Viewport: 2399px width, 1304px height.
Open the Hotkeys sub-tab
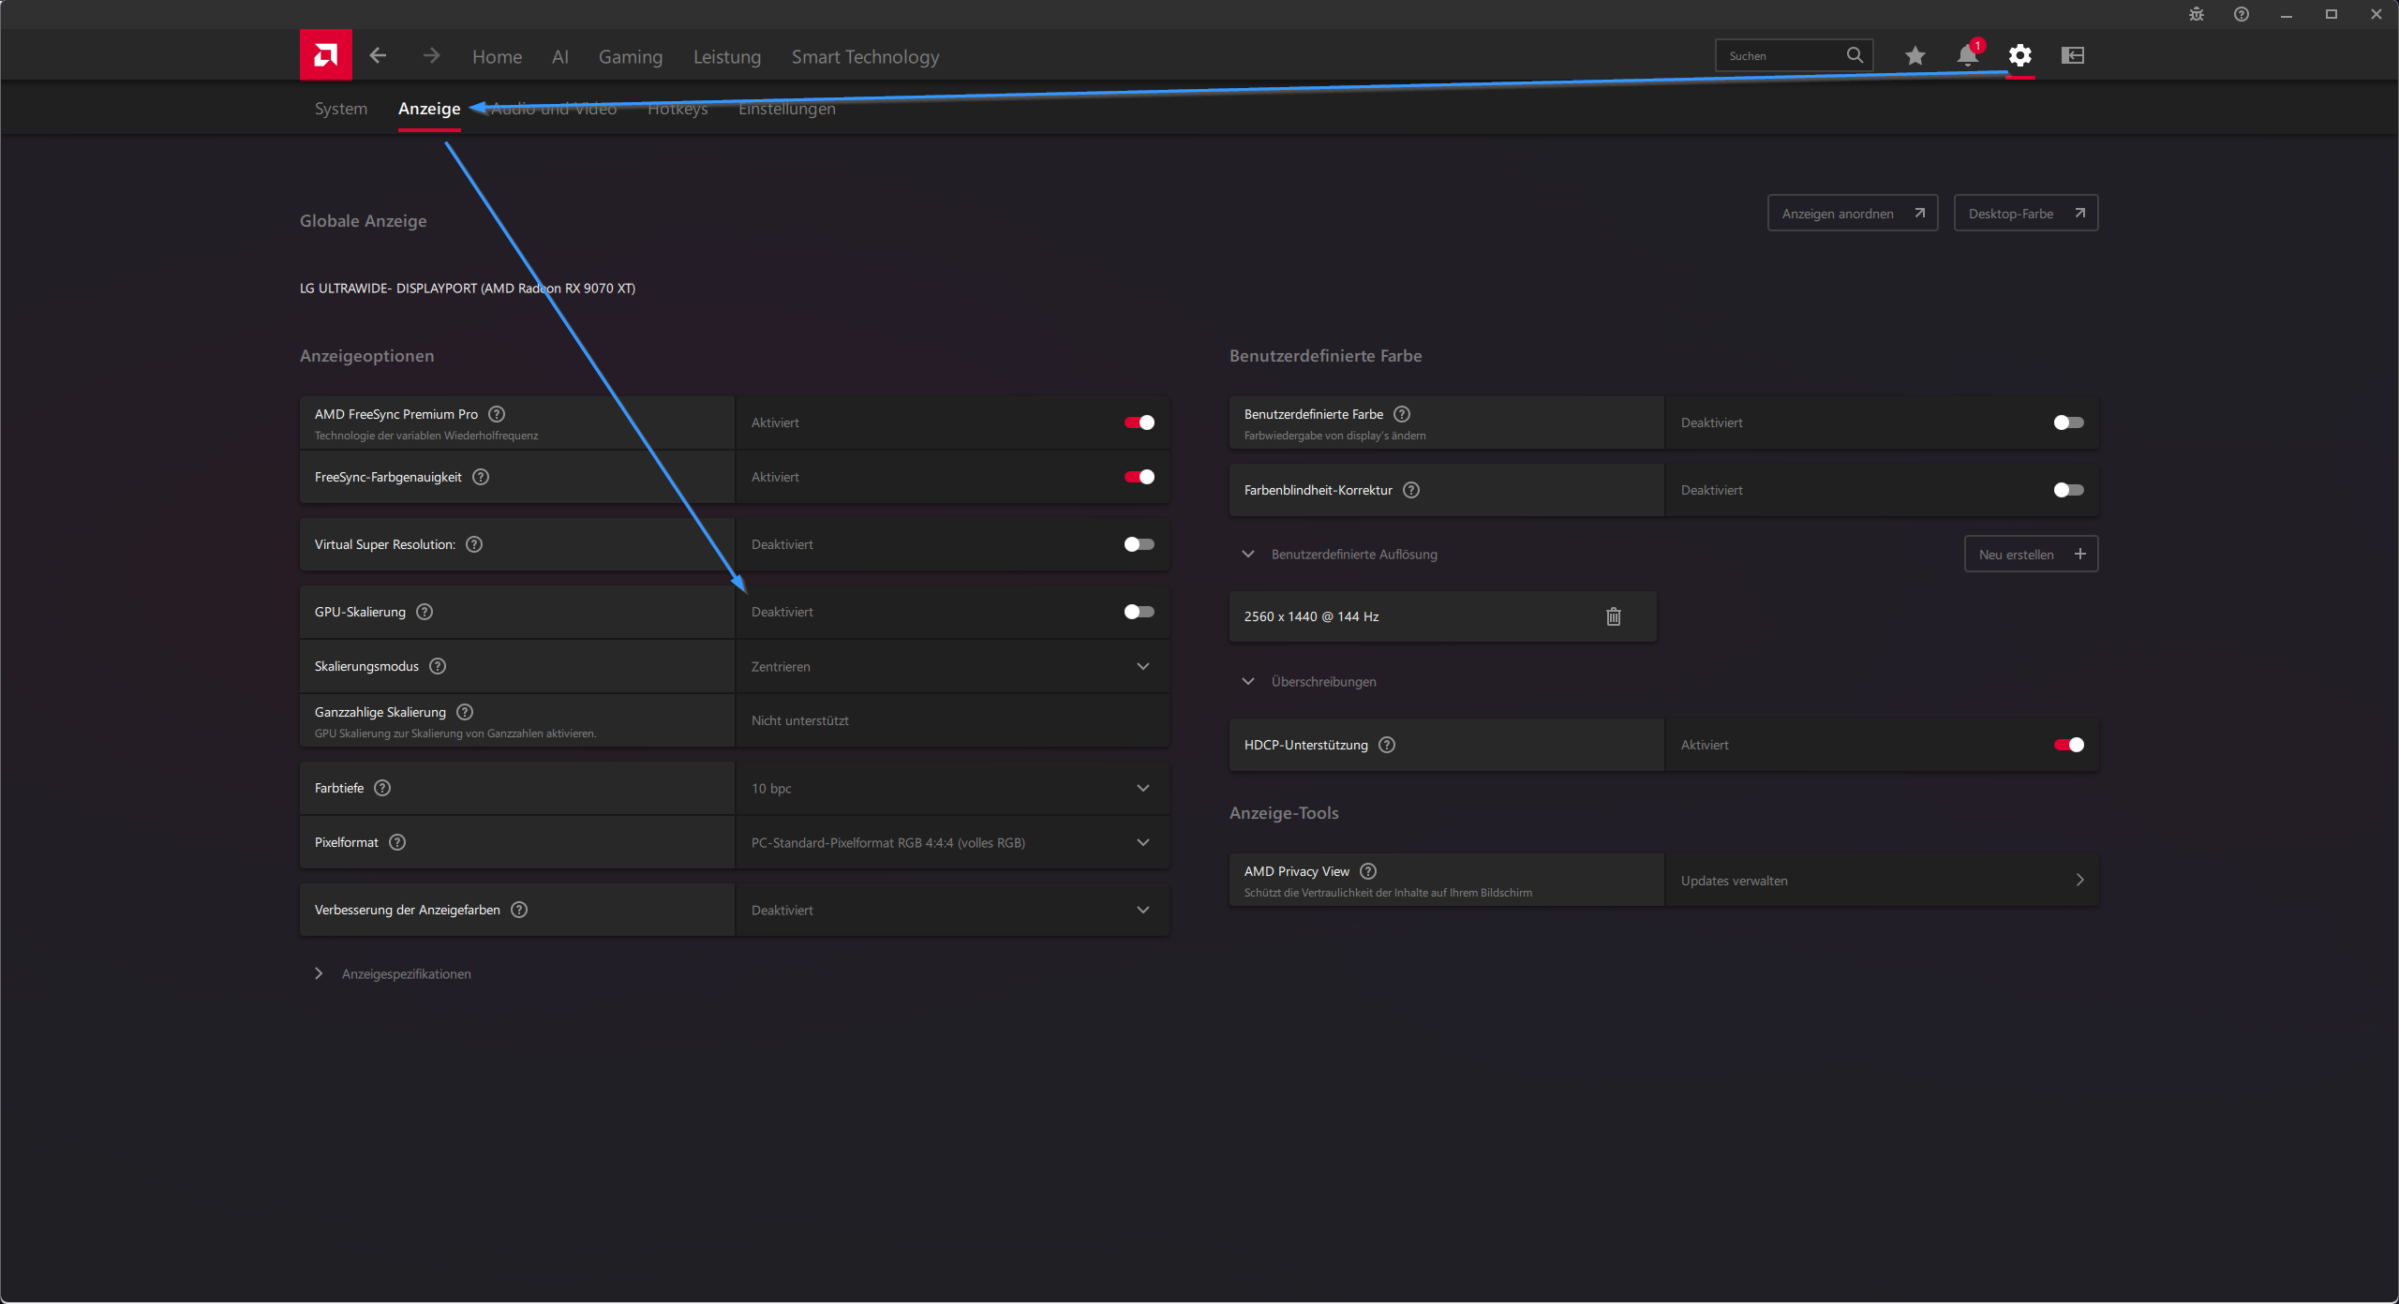[x=678, y=109]
